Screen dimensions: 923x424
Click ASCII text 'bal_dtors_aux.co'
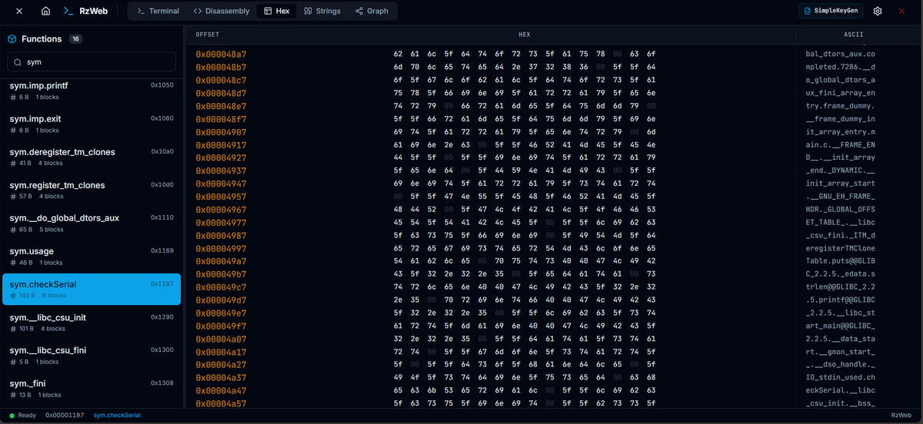[840, 55]
